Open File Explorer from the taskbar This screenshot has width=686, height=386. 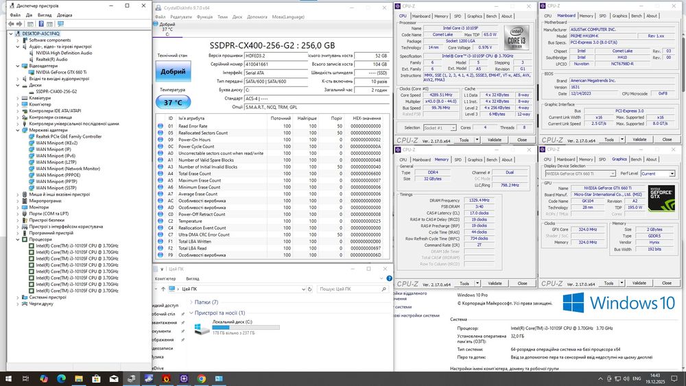pos(78,378)
